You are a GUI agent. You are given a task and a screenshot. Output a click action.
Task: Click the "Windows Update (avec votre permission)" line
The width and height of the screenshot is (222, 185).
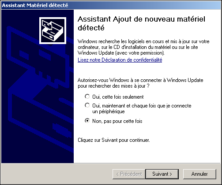tap(121, 53)
